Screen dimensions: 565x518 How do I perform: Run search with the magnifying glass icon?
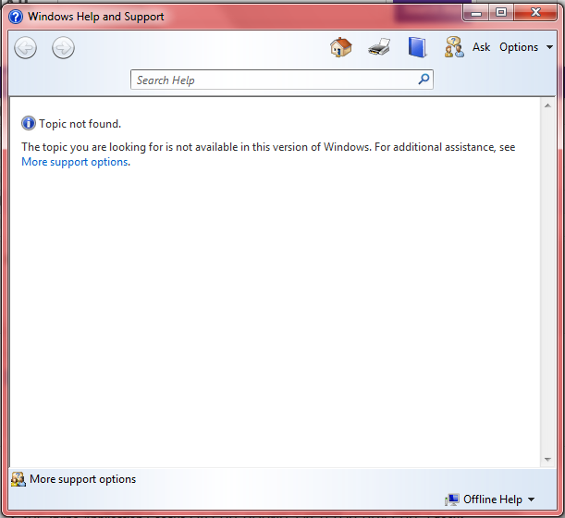[424, 79]
